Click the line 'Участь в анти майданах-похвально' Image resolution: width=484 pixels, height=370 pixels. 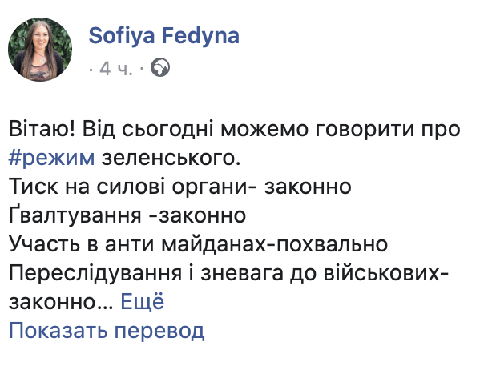coord(198,244)
